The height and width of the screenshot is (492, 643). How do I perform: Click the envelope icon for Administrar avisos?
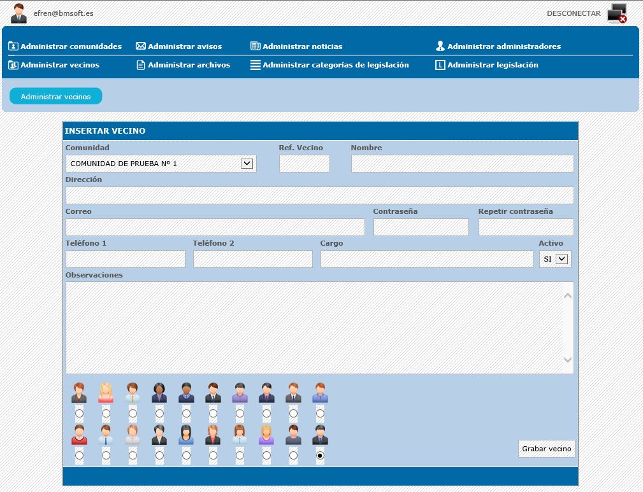[x=141, y=46]
